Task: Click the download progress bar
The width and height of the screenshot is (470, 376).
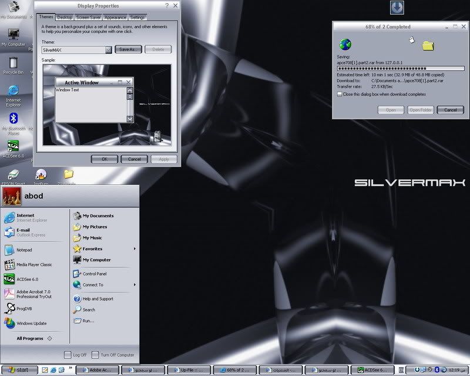Action: tap(401, 69)
